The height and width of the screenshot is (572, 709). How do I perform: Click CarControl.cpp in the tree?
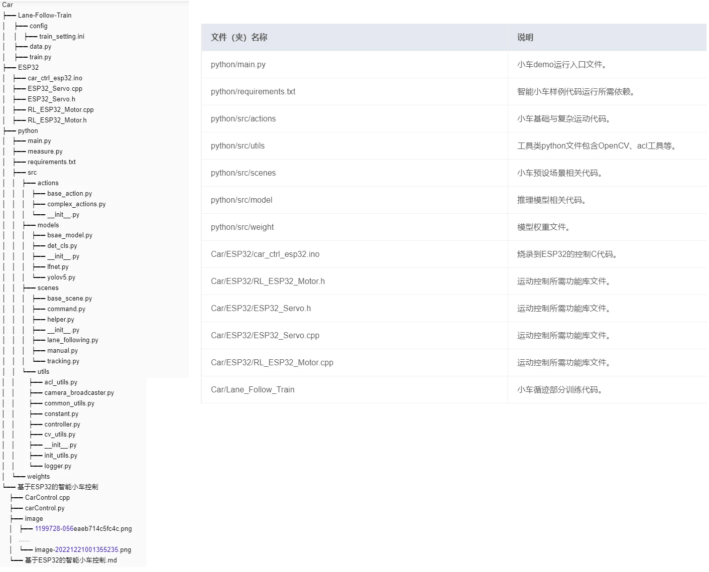[x=47, y=497]
